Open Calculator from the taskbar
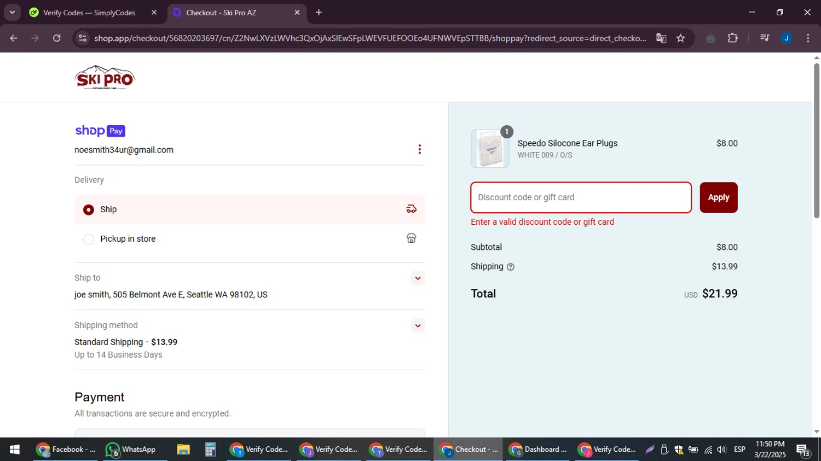Viewport: 821px width, 461px height. point(211,450)
